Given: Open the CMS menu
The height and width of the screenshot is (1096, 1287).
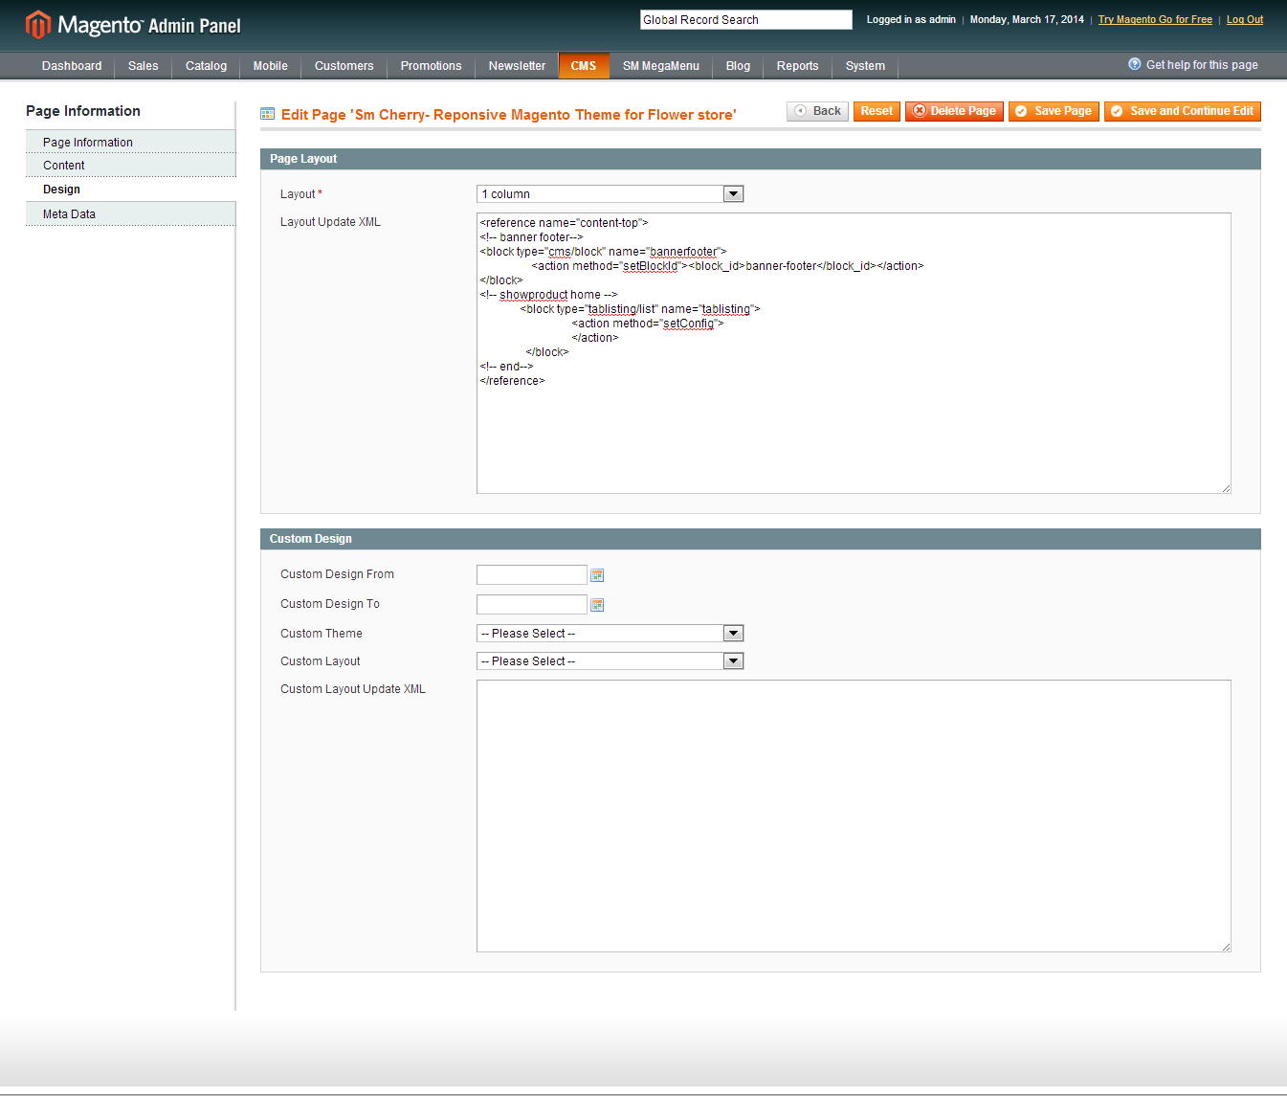Looking at the screenshot, I should point(584,66).
